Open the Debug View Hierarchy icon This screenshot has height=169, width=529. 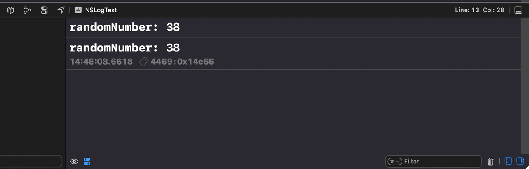(x=11, y=10)
